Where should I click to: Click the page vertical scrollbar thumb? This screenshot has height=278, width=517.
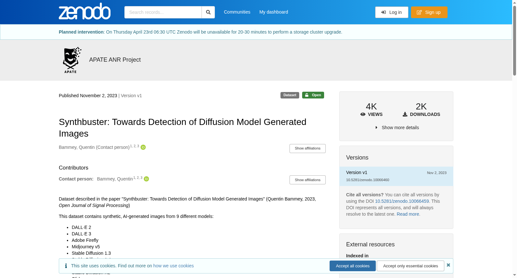pos(514,41)
